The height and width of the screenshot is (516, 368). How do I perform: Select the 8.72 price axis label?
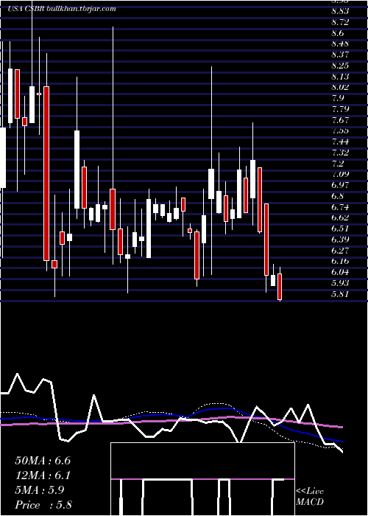point(340,22)
